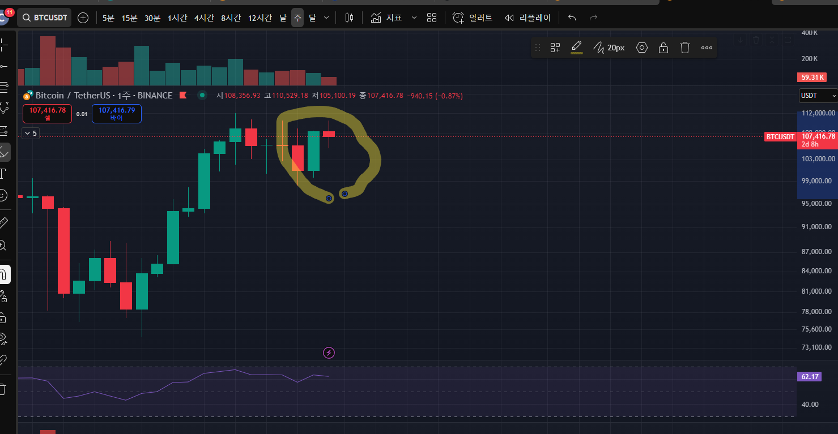Click the 고110,529.18 high value in the legend
This screenshot has height=434, width=838.
[286, 96]
